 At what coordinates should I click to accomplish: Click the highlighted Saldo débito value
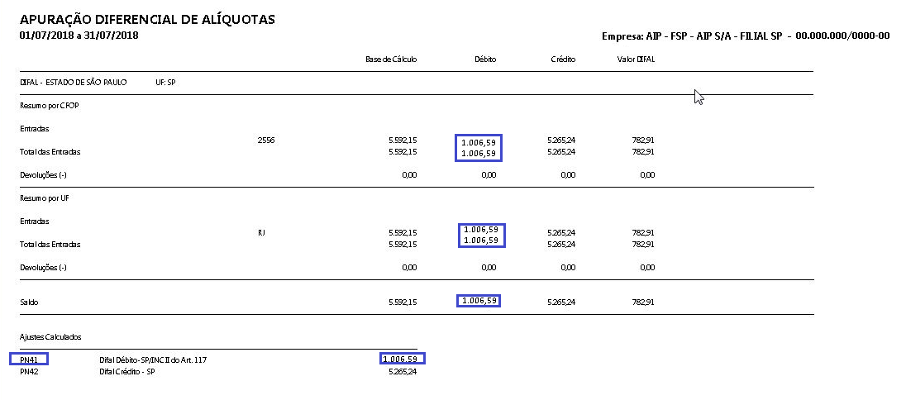(x=479, y=301)
